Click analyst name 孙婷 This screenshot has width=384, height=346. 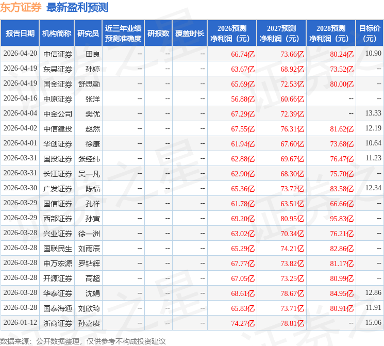pos(93,69)
